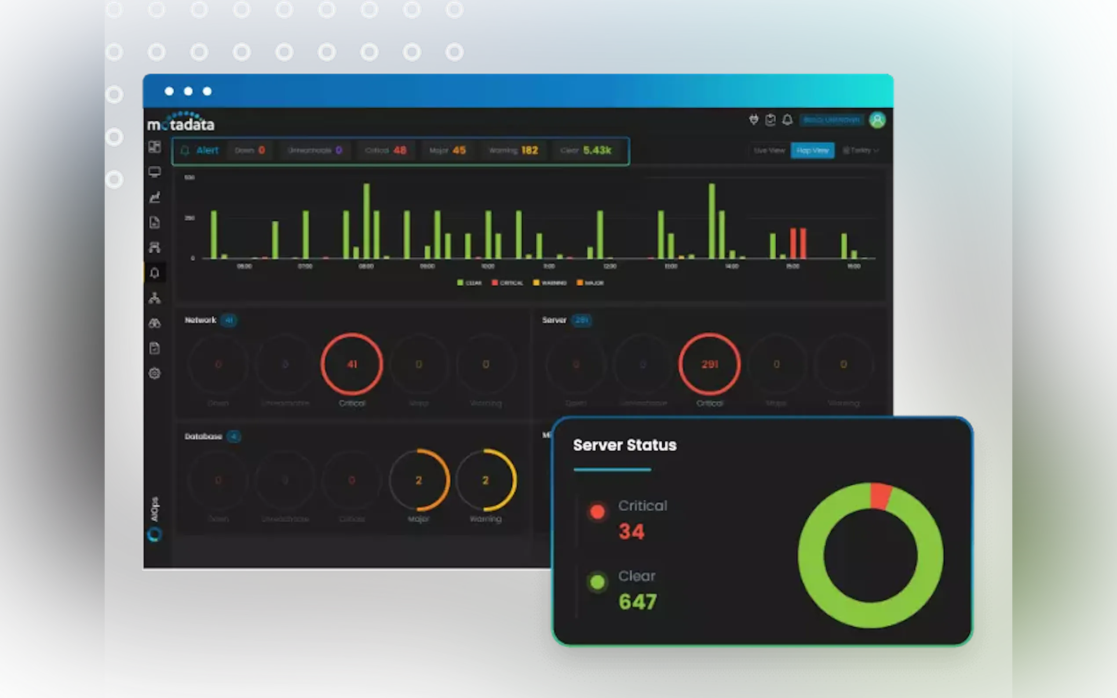Switch to Live View
Image resolution: width=1117 pixels, height=698 pixels.
(x=769, y=150)
